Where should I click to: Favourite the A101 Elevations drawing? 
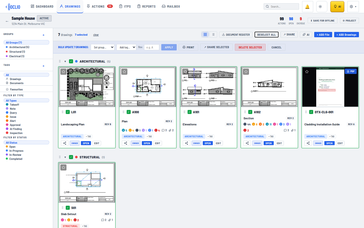click(185, 72)
